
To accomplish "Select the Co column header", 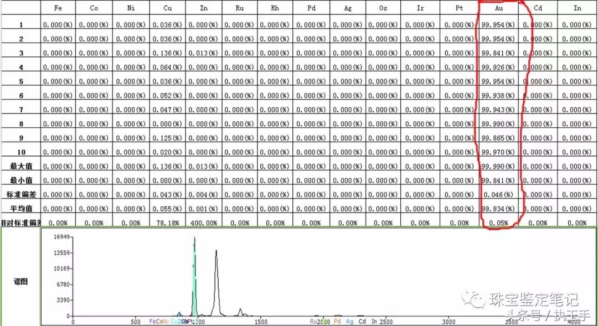I will pos(94,8).
